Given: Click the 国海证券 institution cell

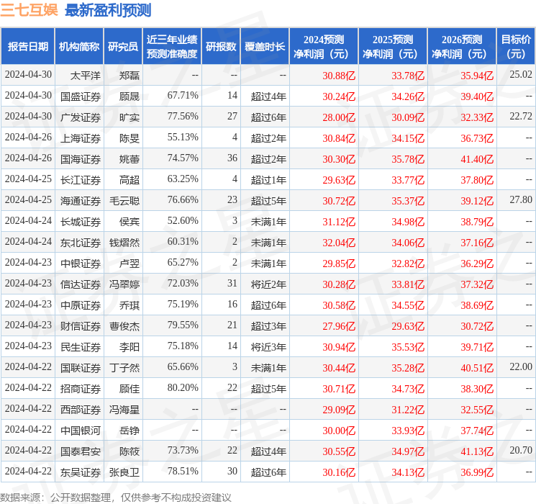Looking at the screenshot, I should tap(81, 159).
